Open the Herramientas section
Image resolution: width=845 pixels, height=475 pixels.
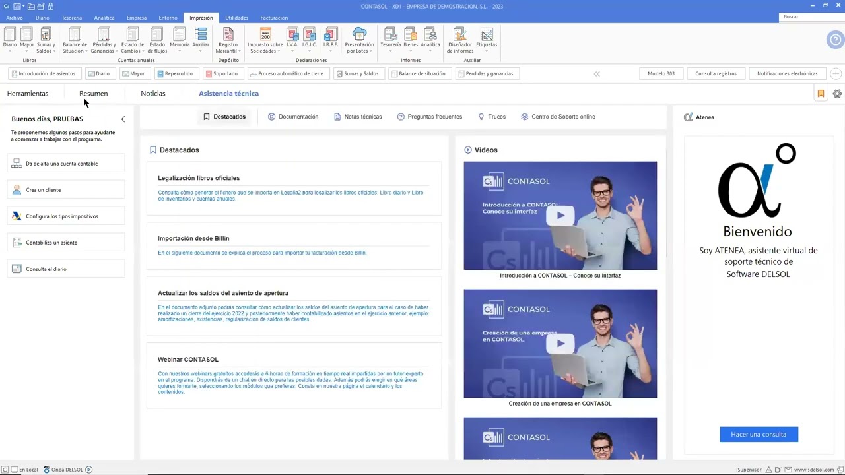[28, 94]
